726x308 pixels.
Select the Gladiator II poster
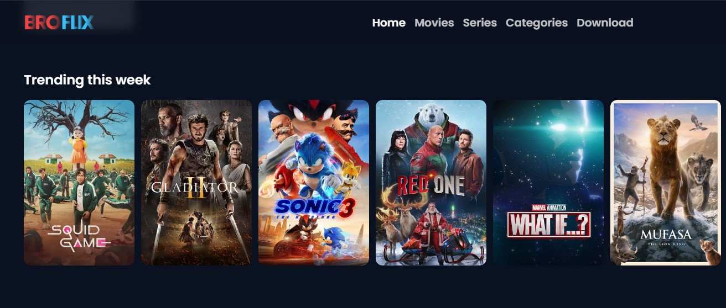(196, 183)
